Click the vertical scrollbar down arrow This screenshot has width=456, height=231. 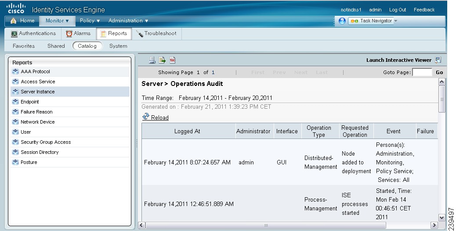pyautogui.click(x=442, y=218)
